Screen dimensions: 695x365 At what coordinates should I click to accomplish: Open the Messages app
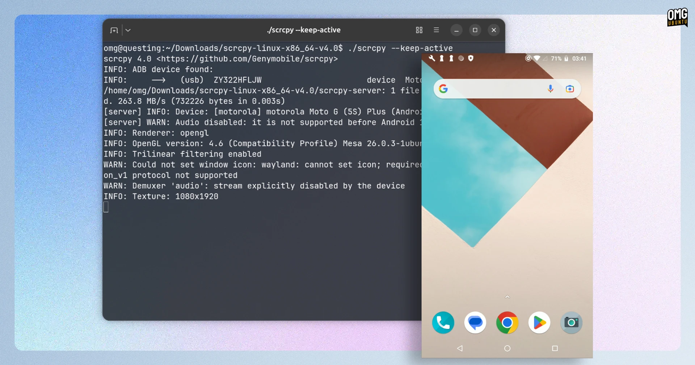475,322
